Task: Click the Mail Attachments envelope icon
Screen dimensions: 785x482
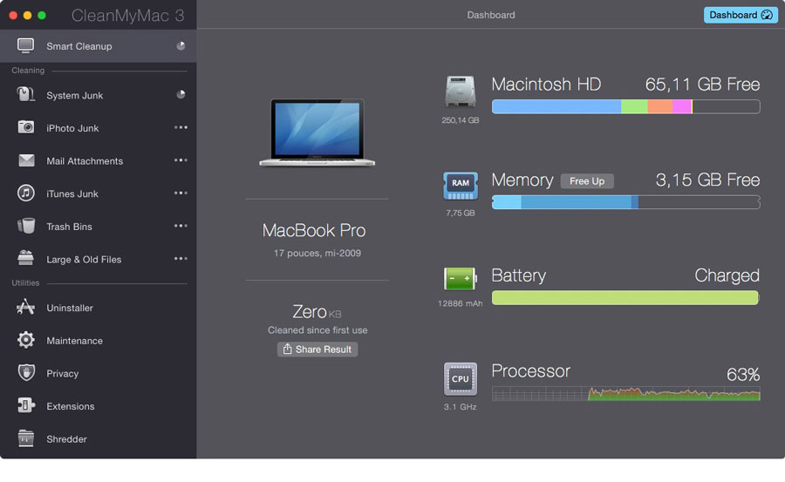Action: (x=26, y=160)
